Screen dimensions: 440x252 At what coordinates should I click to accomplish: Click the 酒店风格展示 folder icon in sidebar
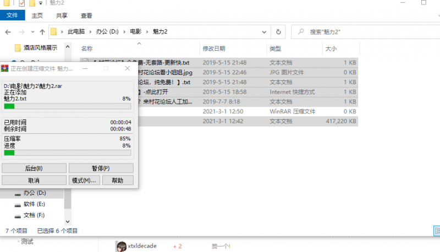pyautogui.click(x=18, y=48)
